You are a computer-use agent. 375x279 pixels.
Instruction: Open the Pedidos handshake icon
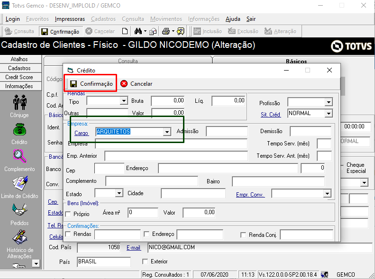(x=19, y=210)
